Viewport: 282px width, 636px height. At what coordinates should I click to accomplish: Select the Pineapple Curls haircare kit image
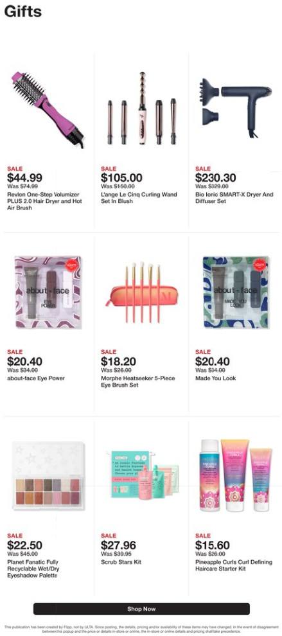235,475
